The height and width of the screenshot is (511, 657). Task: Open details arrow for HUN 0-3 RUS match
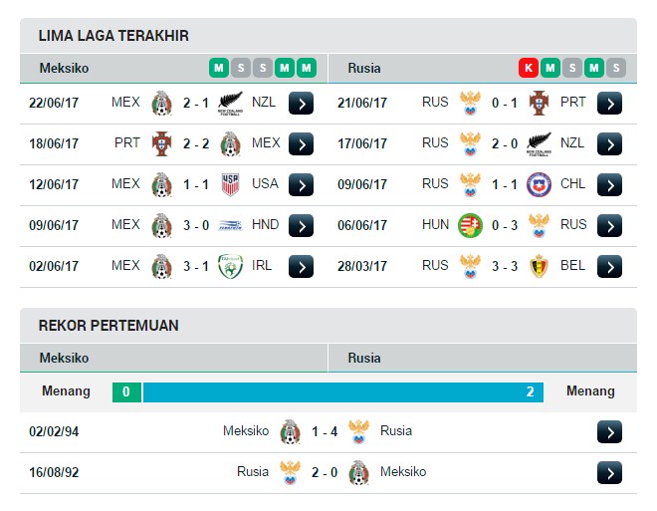tap(609, 225)
